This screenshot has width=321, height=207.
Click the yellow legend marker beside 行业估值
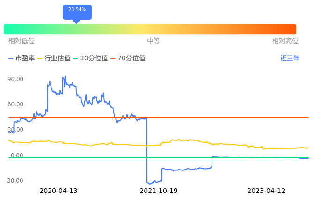40,59
